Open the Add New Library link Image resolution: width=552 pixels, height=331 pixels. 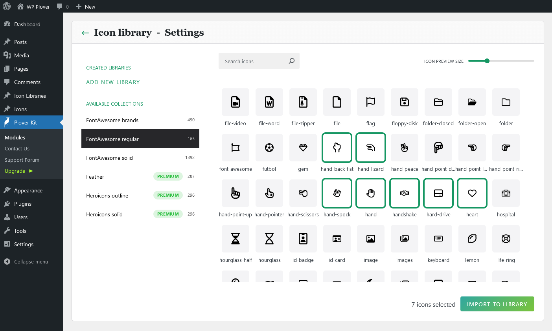[x=113, y=82]
